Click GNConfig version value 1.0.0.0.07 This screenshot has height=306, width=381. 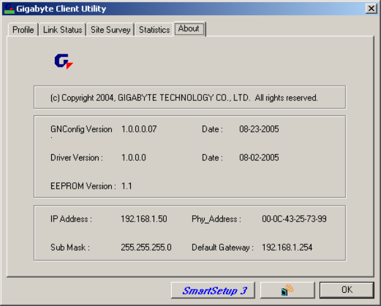139,129
